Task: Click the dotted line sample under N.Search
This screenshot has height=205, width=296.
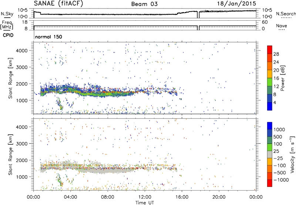Action: (286, 18)
